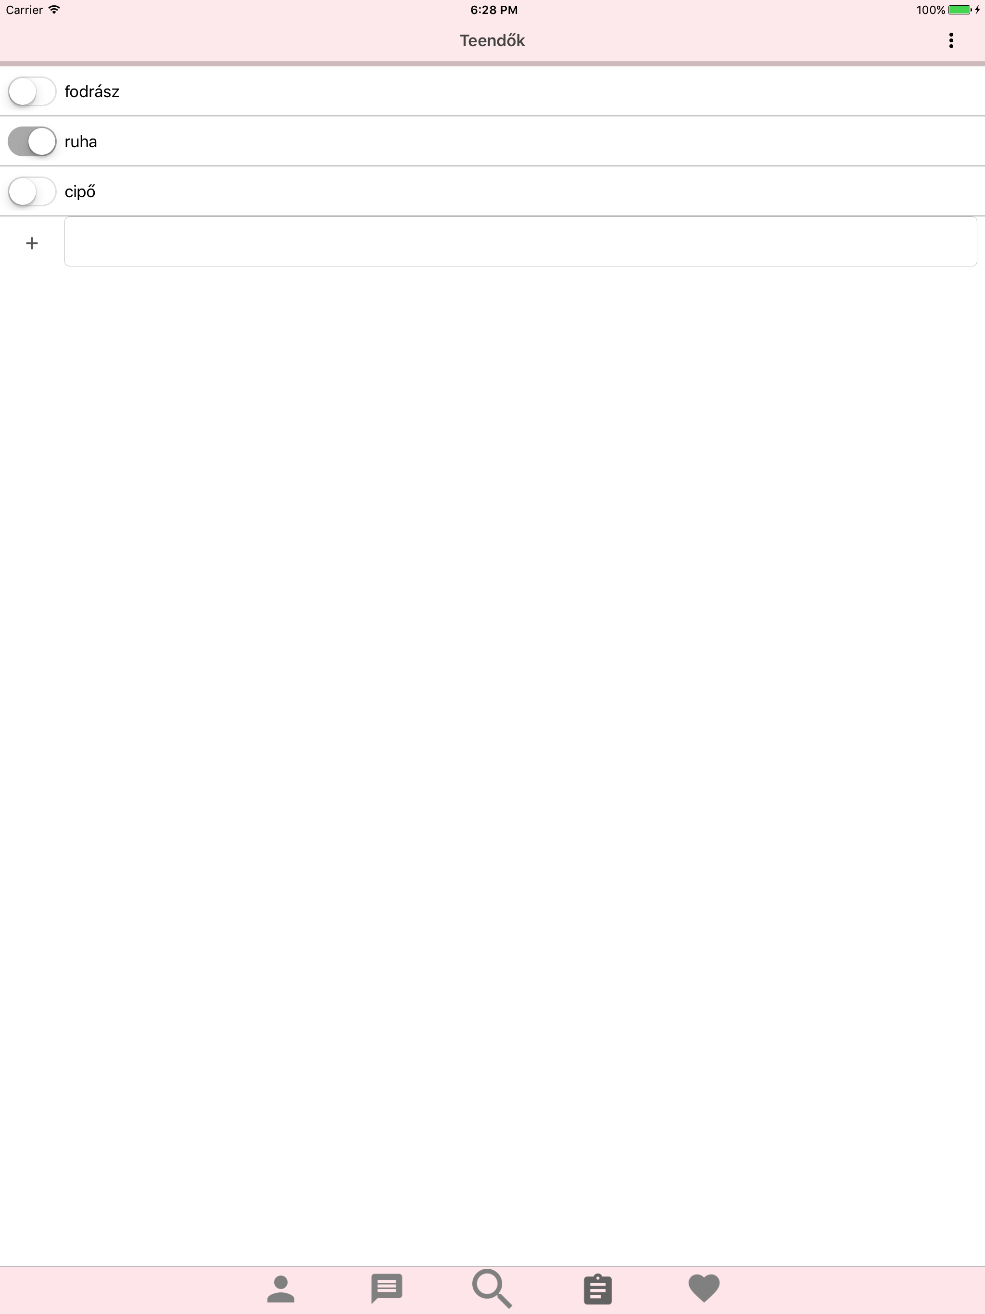Focus the new to-do text field
This screenshot has width=985, height=1314.
click(520, 241)
